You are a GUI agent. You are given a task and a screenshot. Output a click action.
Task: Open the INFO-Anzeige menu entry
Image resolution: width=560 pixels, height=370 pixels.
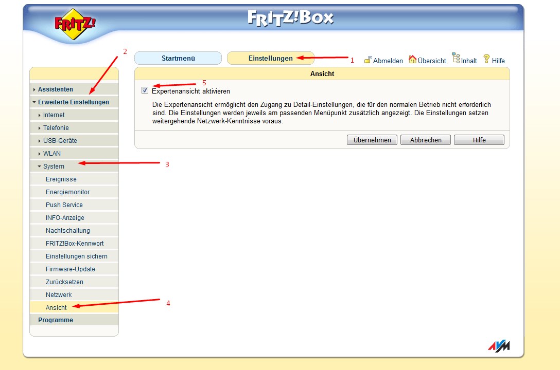click(74, 217)
